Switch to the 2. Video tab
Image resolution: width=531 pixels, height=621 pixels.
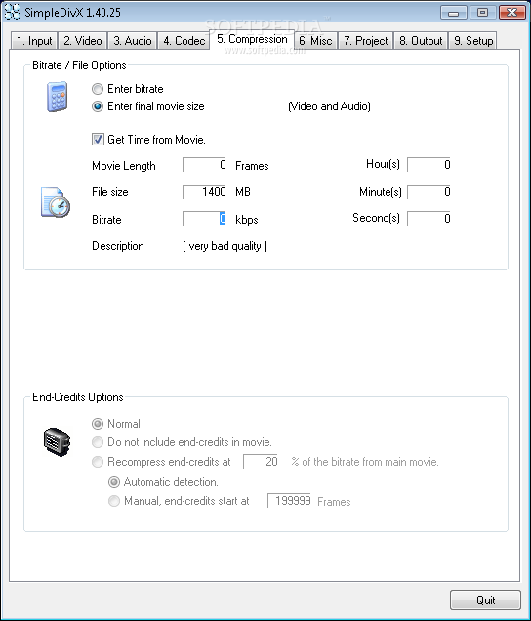coord(83,41)
